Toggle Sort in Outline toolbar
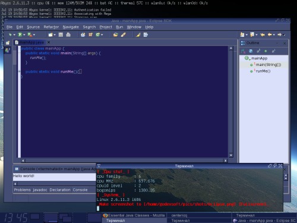297x223 pixels. click(243, 51)
